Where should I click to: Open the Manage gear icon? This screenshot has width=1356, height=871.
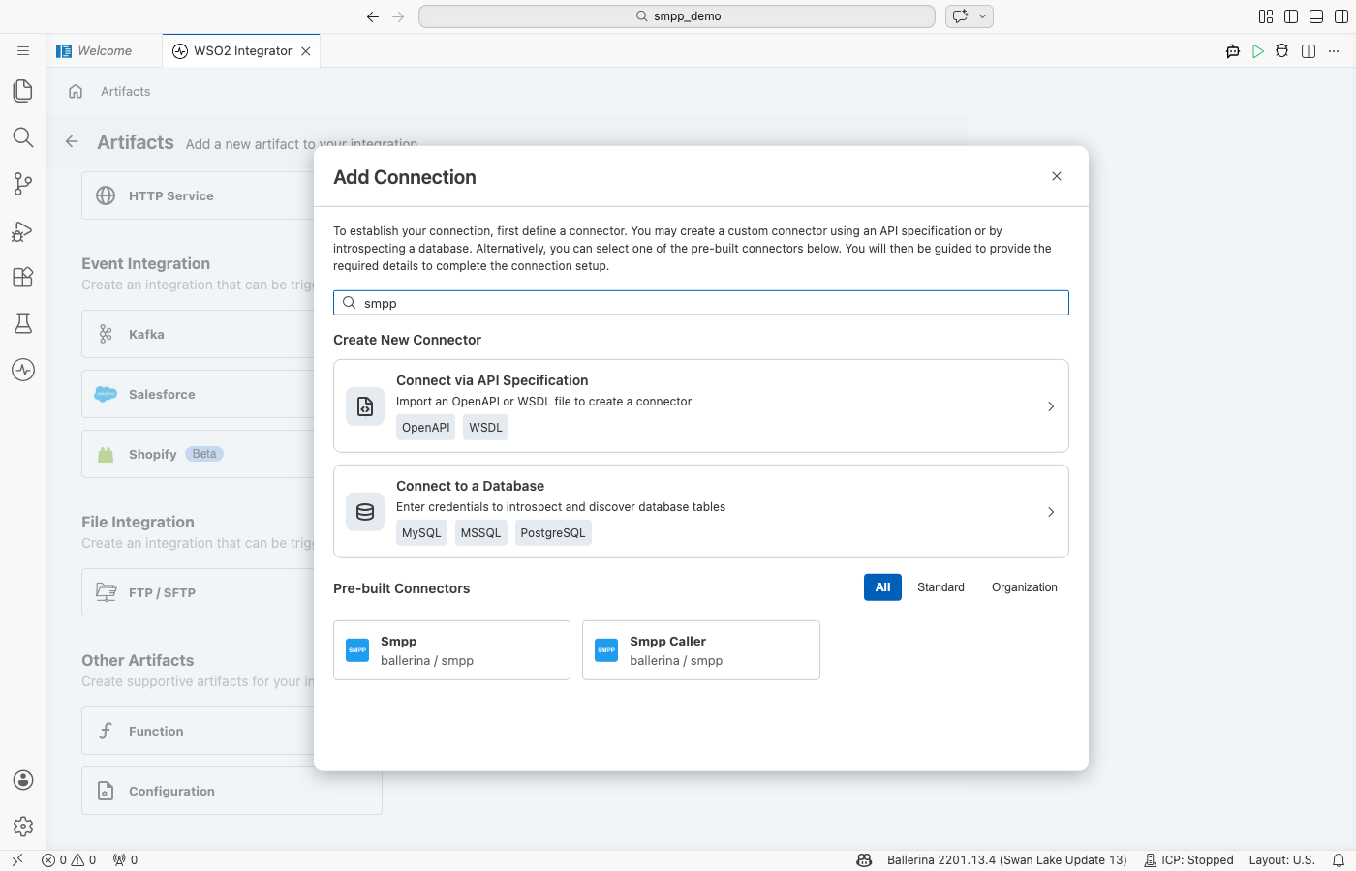tap(23, 826)
